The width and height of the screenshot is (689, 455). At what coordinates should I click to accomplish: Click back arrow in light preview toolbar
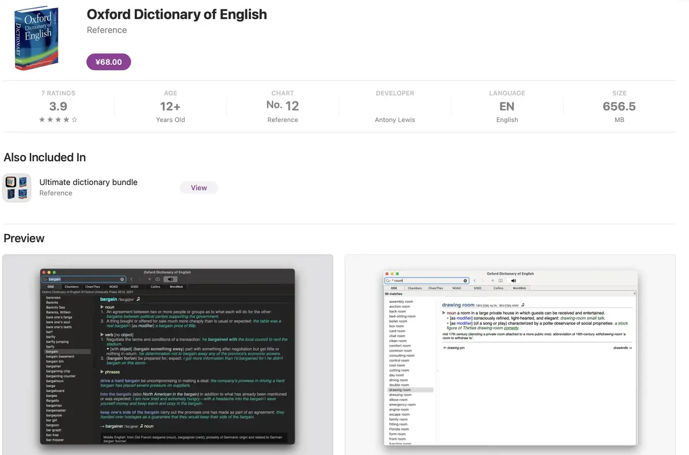[x=475, y=280]
